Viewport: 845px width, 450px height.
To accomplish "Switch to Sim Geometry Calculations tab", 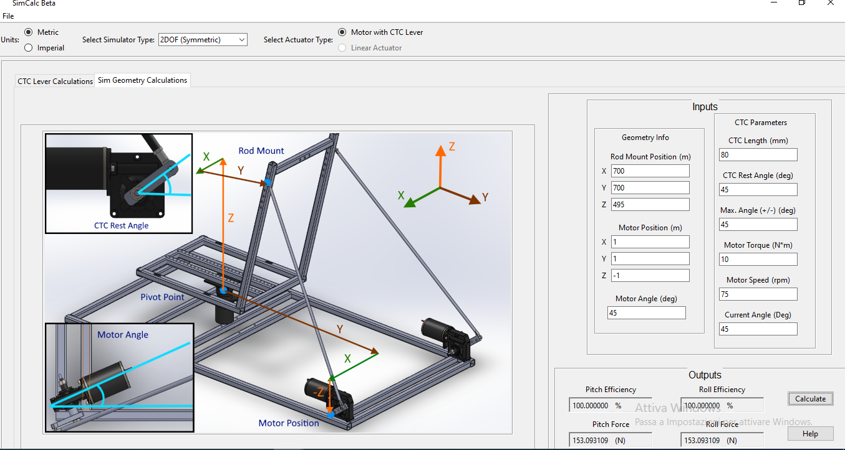I will tap(142, 80).
